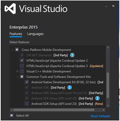This screenshot has height=121, width=120.
Task: Click the Select All label text
Action: 22,116
